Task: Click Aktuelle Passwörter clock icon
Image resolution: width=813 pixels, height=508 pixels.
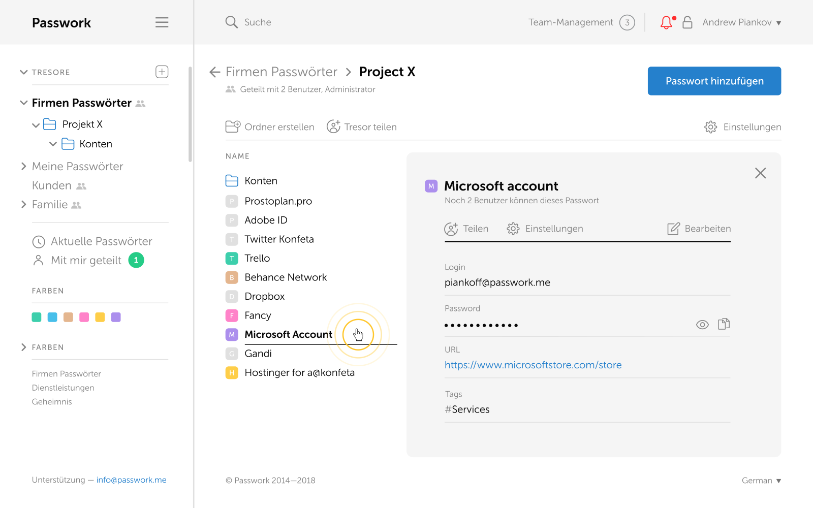Action: (39, 242)
